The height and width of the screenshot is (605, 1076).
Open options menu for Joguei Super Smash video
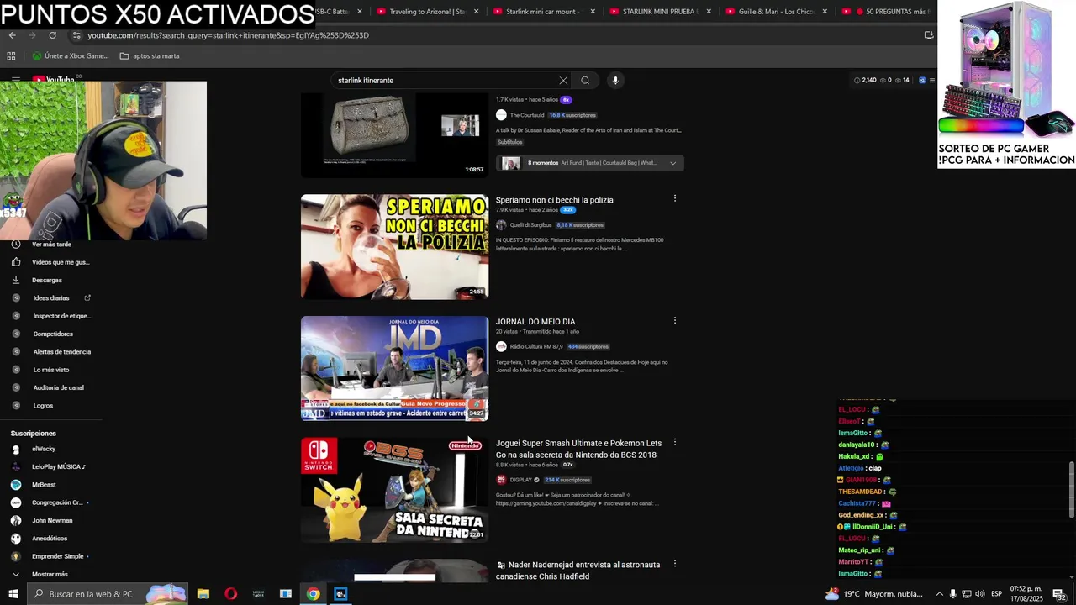(x=674, y=443)
